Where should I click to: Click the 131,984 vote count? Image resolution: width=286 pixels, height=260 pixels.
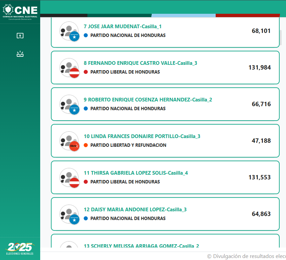(x=260, y=68)
